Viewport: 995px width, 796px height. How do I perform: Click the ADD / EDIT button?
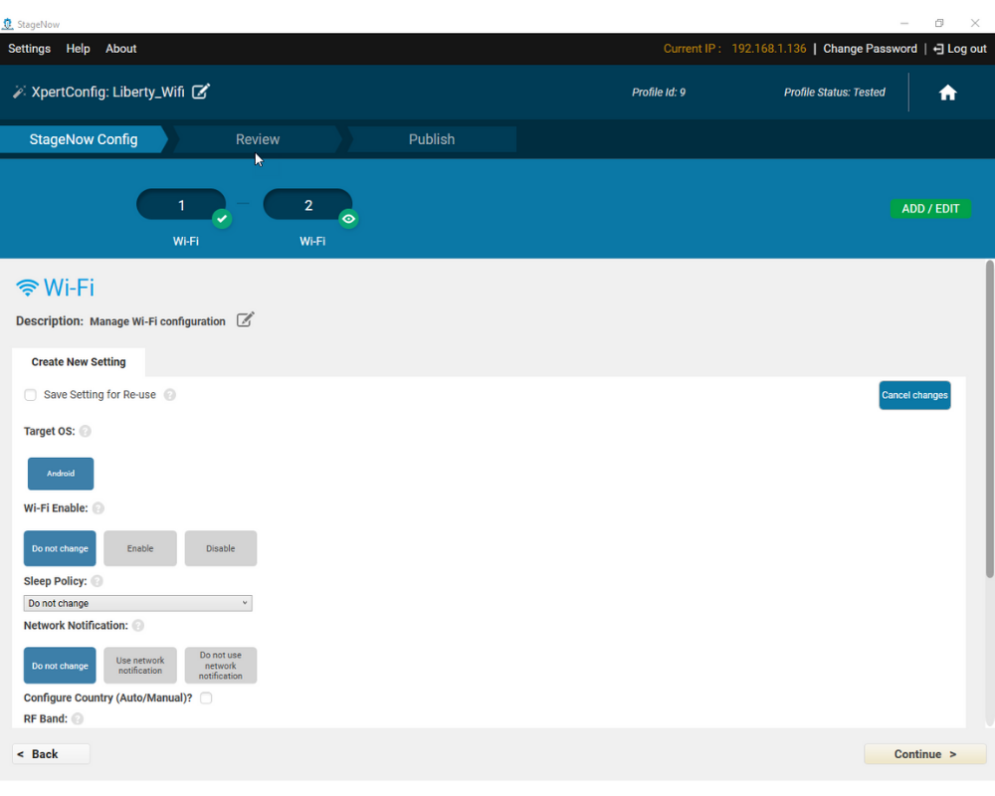click(x=929, y=209)
